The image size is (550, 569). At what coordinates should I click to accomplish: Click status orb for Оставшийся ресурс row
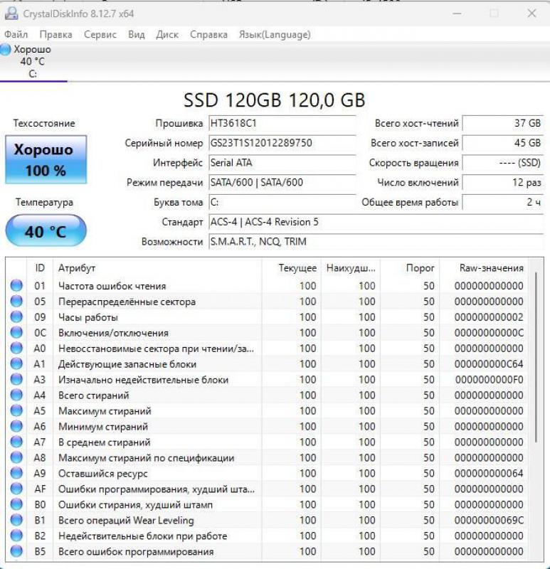pyautogui.click(x=16, y=474)
